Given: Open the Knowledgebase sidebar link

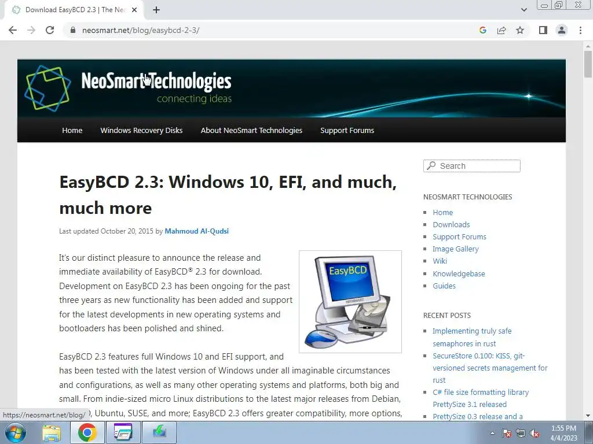Looking at the screenshot, I should pos(459,273).
